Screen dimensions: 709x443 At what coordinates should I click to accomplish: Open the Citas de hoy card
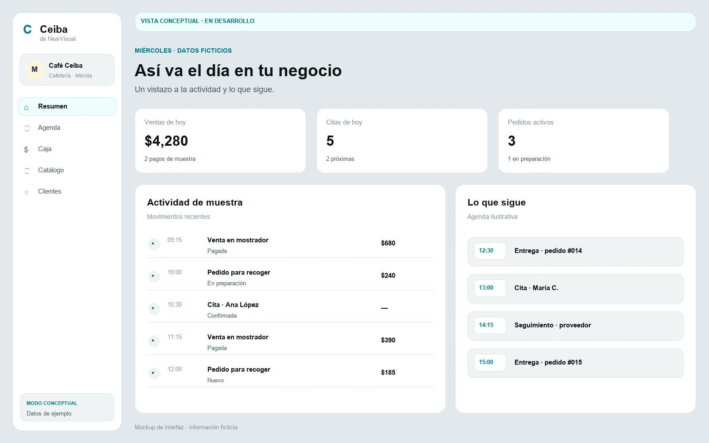point(402,140)
